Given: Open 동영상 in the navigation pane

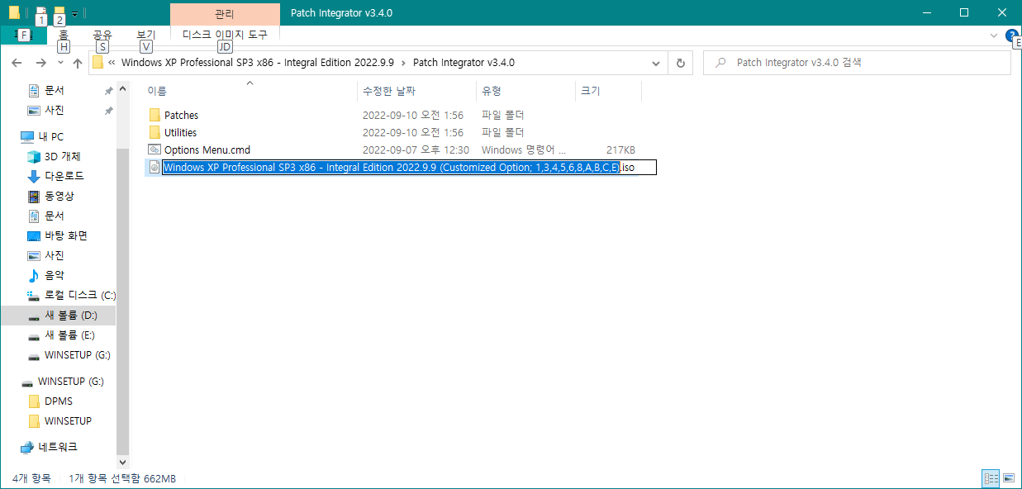Looking at the screenshot, I should point(59,196).
